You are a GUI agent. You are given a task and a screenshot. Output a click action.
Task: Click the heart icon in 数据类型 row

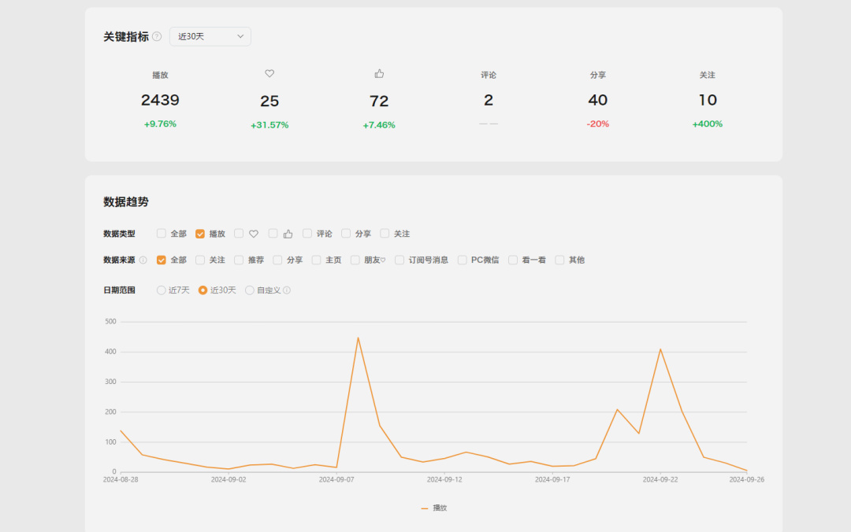pyautogui.click(x=254, y=234)
